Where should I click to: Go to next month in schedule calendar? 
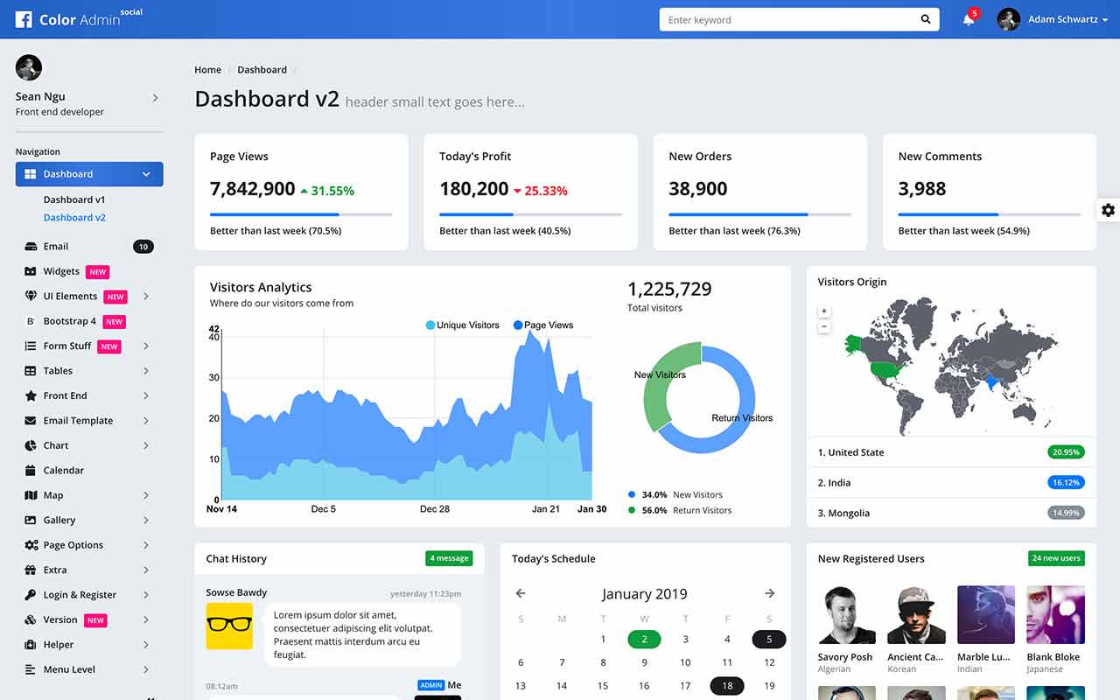point(769,593)
